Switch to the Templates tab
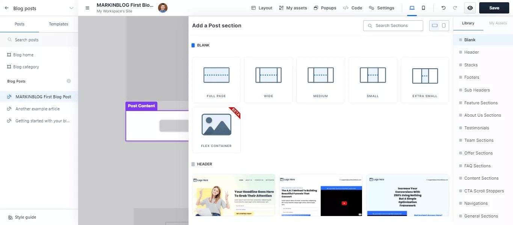 pos(59,24)
